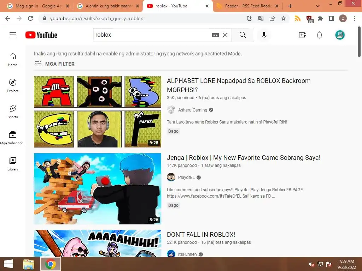Open Explore in the sidebar
362x271 pixels.
click(13, 85)
